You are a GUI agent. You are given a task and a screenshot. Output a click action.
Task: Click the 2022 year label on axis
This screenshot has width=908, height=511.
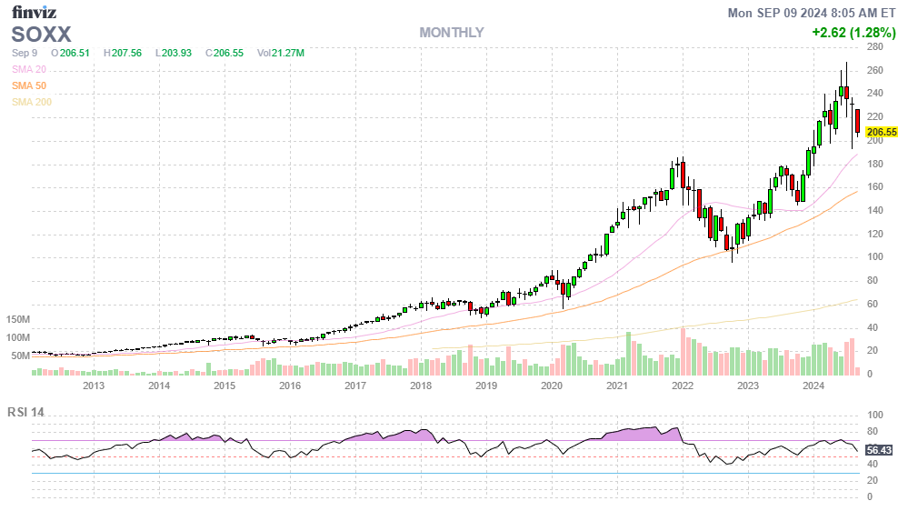pos(683,386)
